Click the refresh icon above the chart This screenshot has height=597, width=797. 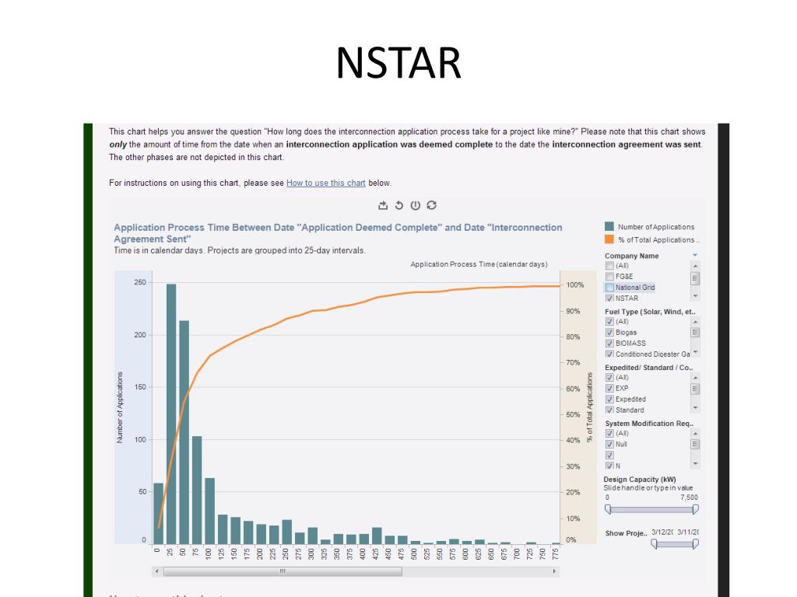click(x=431, y=205)
